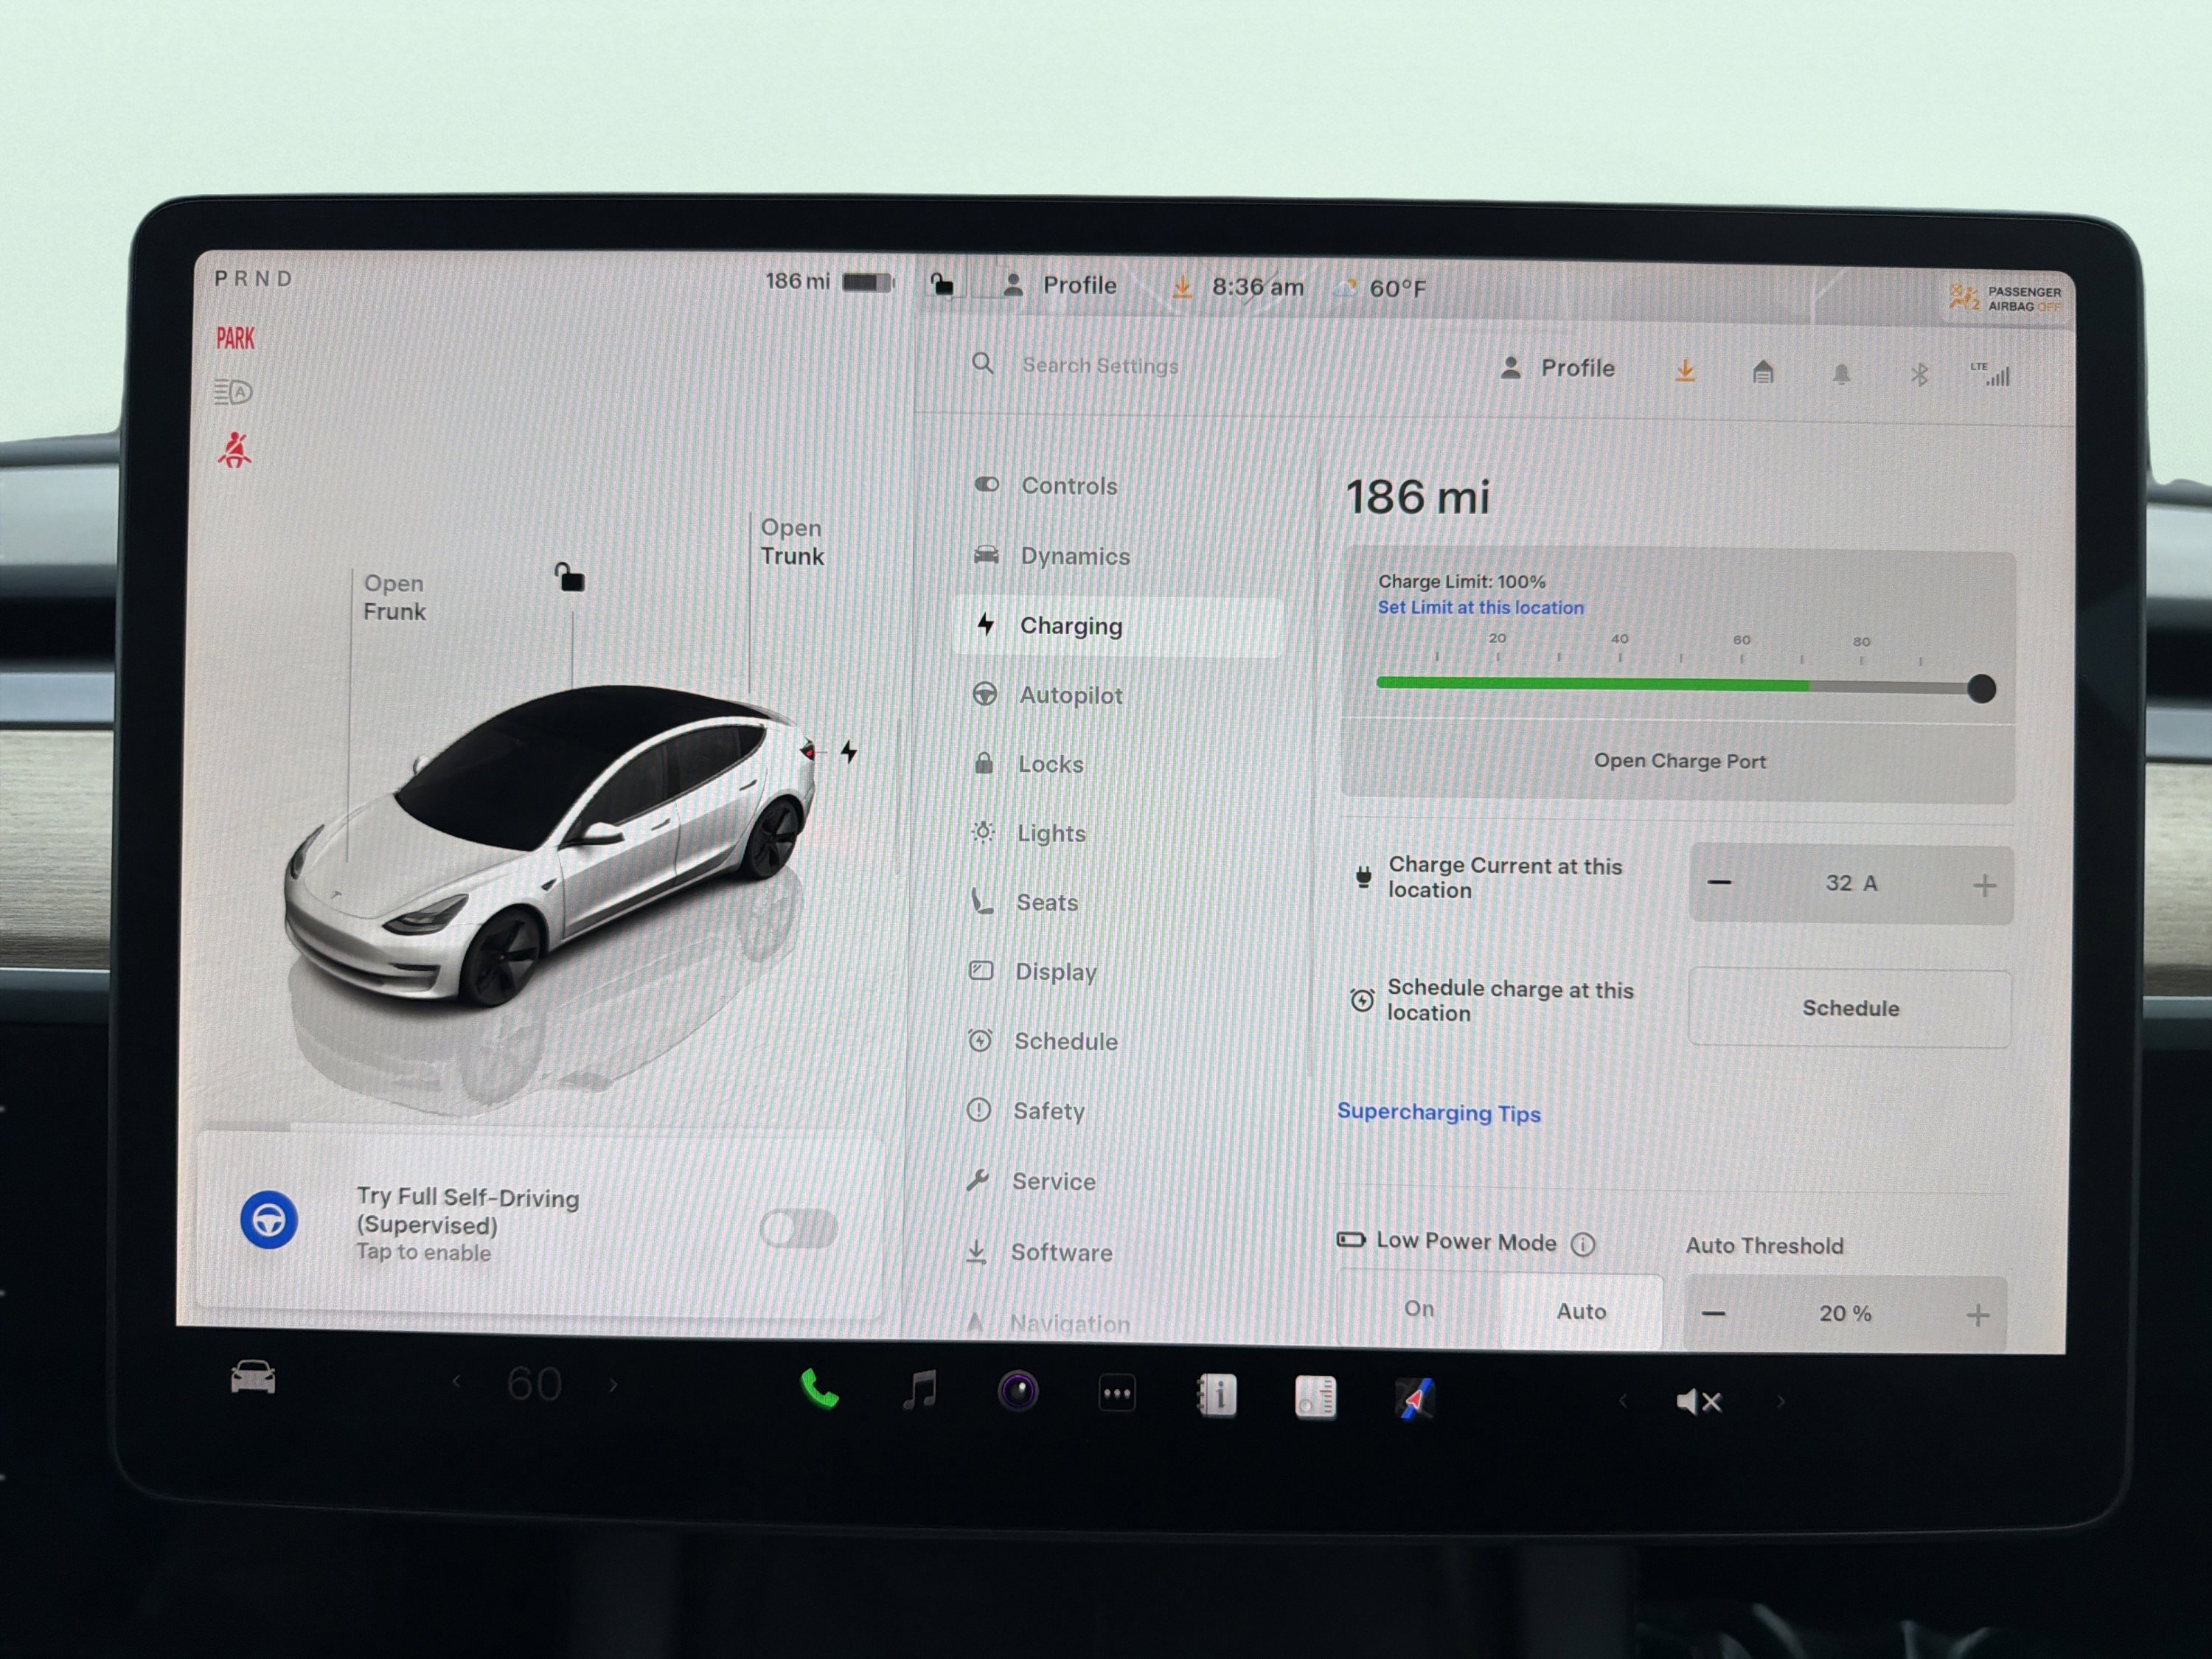Viewport: 2212px width, 1659px height.
Task: Tap the passenger airbag off indicator
Action: pos(2006,298)
